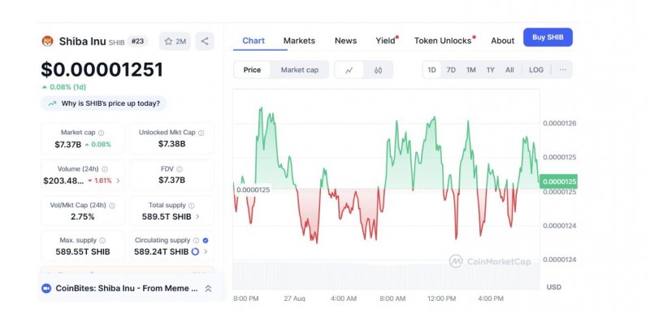This screenshot has width=650, height=314.
Task: Open CoinBites: Shiba Inu - From Meme link
Action: (127, 288)
